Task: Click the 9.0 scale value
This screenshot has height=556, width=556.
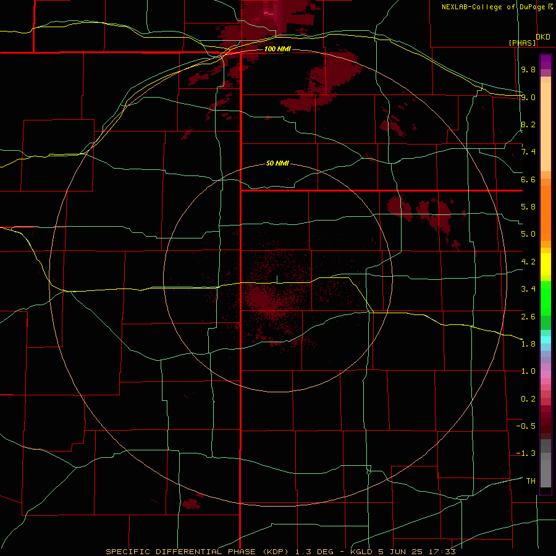Action: pyautogui.click(x=528, y=97)
